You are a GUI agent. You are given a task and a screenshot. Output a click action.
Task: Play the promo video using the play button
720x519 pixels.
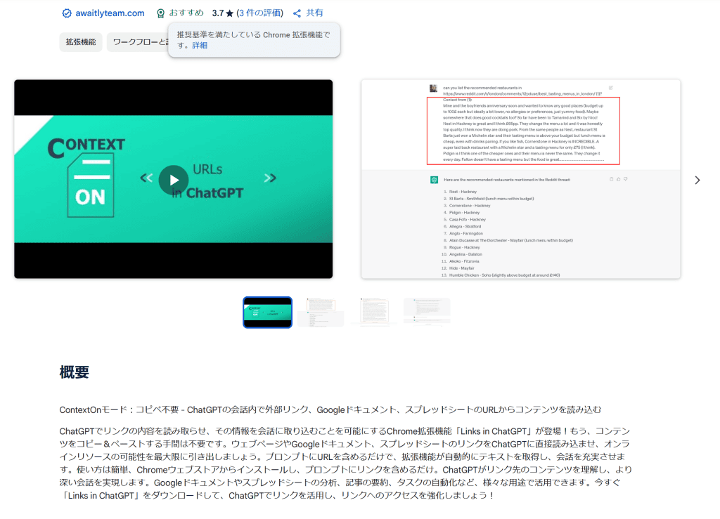click(x=173, y=180)
